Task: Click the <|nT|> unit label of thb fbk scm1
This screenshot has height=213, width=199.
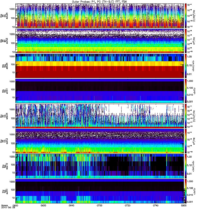Action: pyautogui.click(x=194, y=91)
